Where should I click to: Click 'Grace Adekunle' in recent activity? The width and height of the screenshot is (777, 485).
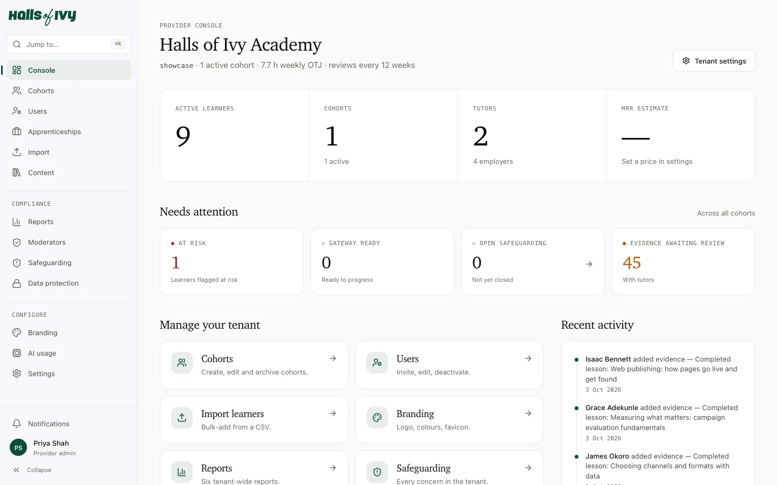point(612,407)
